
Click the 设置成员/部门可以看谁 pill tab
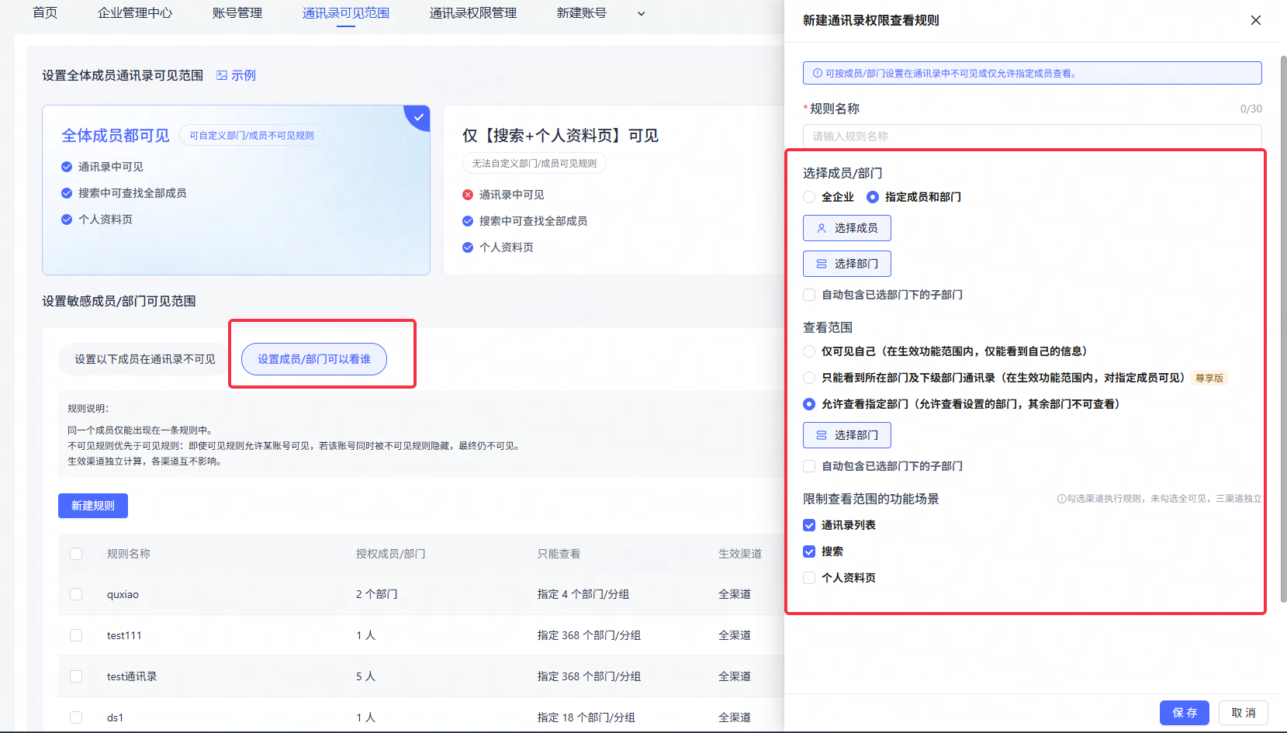[314, 359]
